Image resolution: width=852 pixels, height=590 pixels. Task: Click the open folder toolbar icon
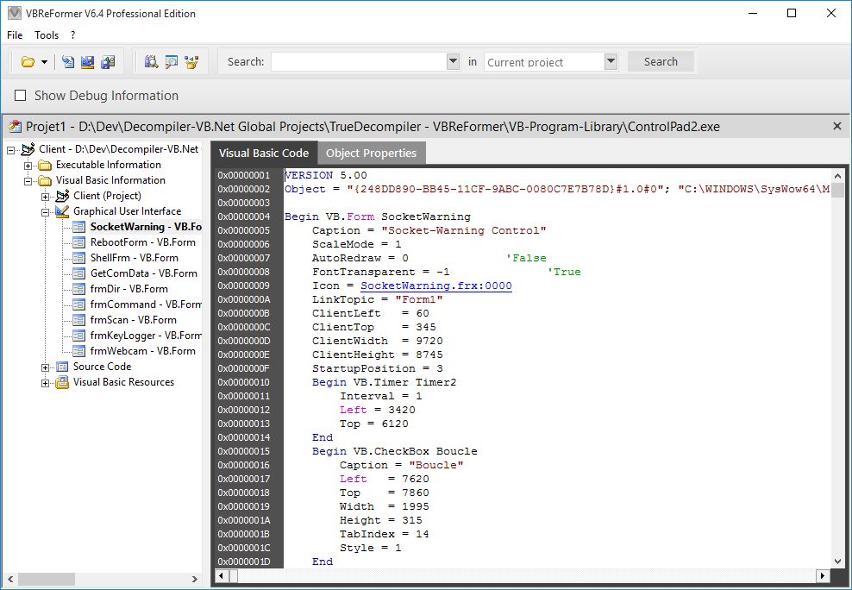click(28, 61)
